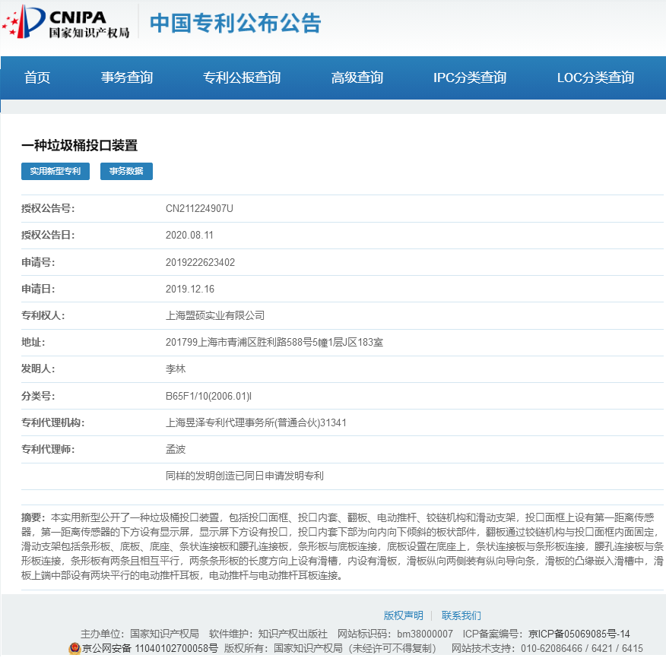
Task: Click the CNIPA logo icon
Action: tap(23, 21)
